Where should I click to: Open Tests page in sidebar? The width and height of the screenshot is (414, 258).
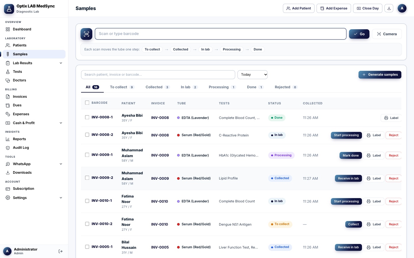[34, 72]
